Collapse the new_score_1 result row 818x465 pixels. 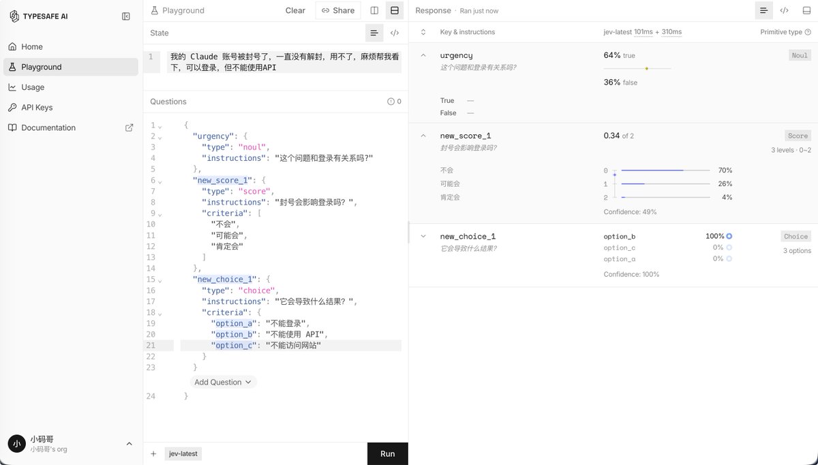(x=423, y=136)
